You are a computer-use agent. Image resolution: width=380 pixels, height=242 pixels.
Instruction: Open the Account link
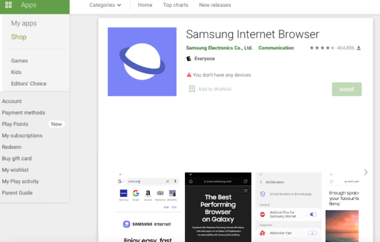click(12, 101)
